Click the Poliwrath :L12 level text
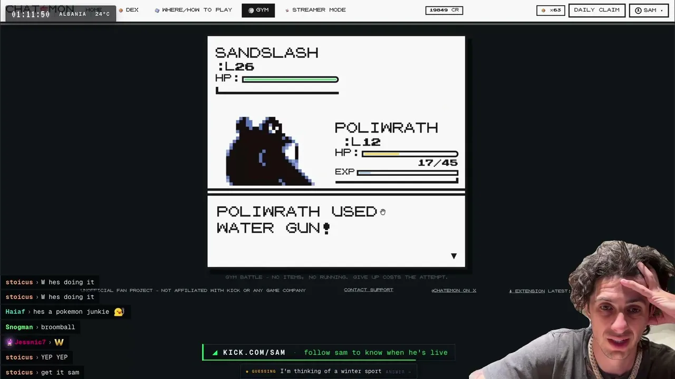The width and height of the screenshot is (675, 379). point(362,142)
